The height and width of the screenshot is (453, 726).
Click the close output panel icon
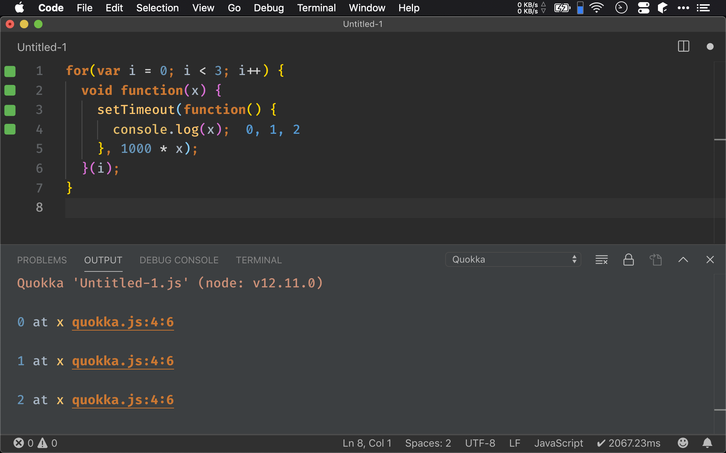[x=709, y=259]
